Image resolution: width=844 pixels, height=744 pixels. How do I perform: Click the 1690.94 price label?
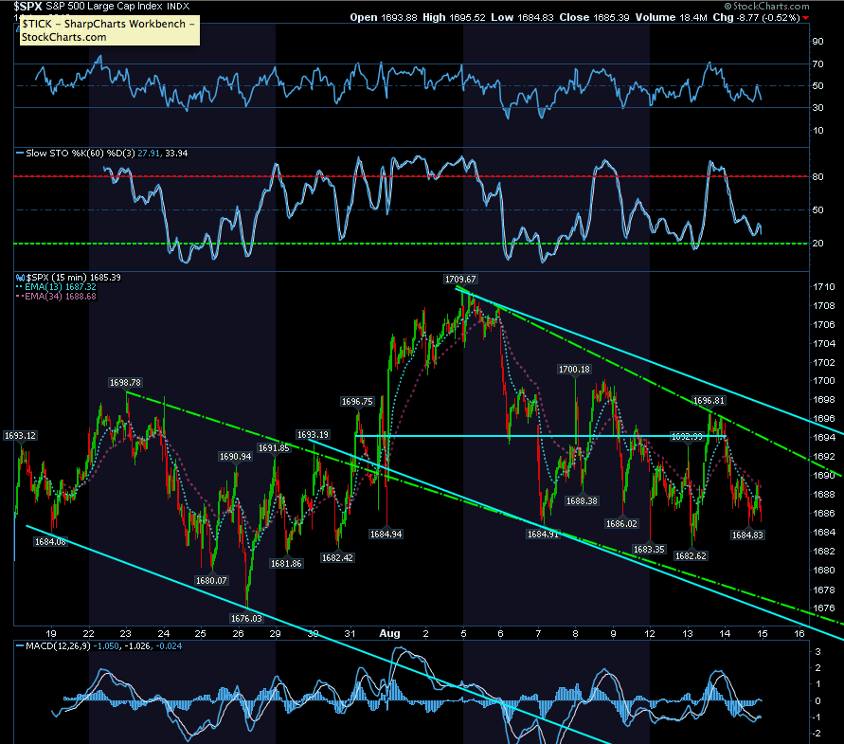click(x=235, y=456)
